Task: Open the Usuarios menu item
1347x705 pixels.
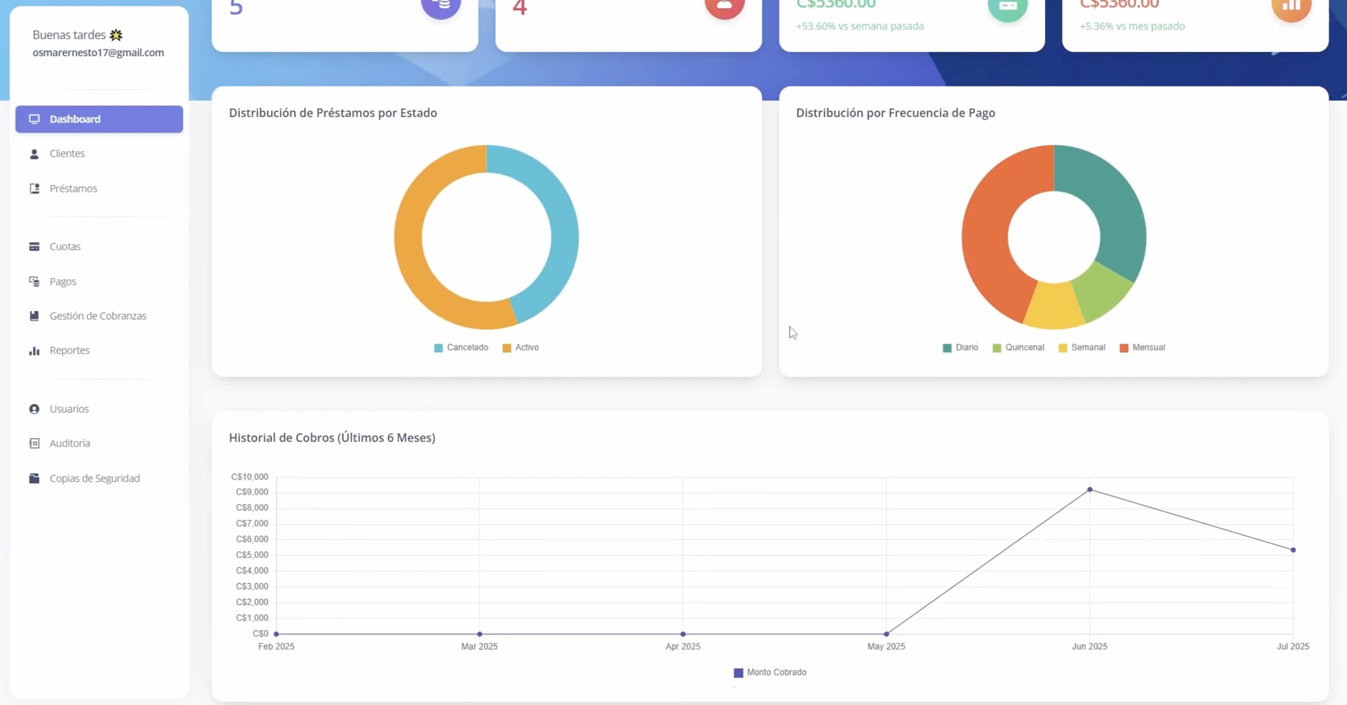Action: [69, 409]
